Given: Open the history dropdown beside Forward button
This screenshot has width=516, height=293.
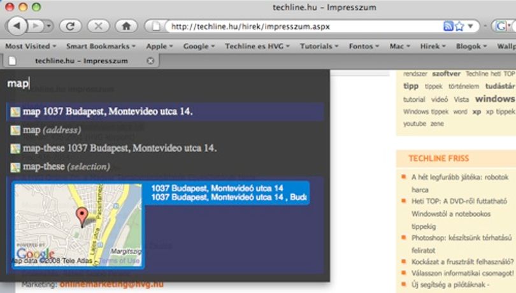Looking at the screenshot, I should click(x=48, y=26).
